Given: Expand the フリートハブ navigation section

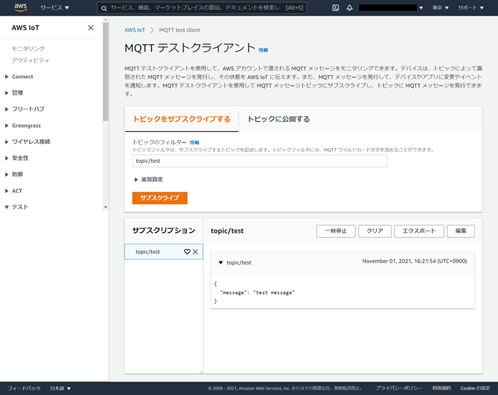Looking at the screenshot, I should (x=25, y=109).
